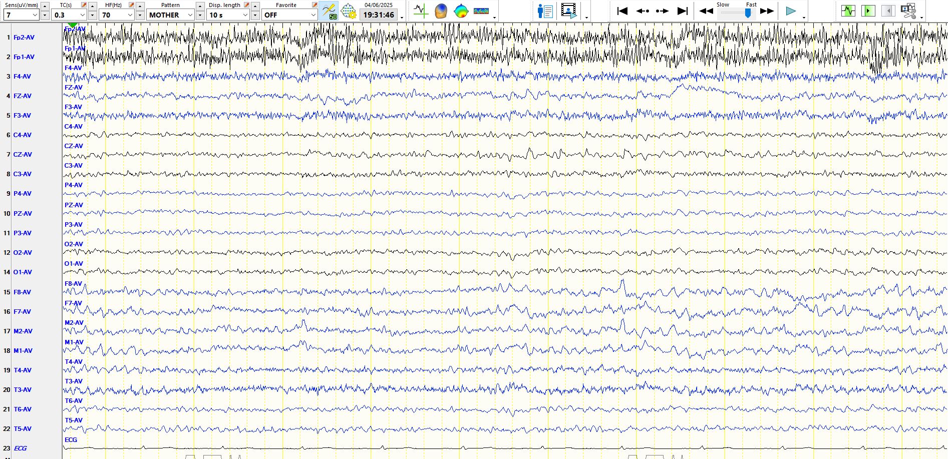948x459 pixels.
Task: Select the O2-AV channel label
Action: pyautogui.click(x=23, y=253)
